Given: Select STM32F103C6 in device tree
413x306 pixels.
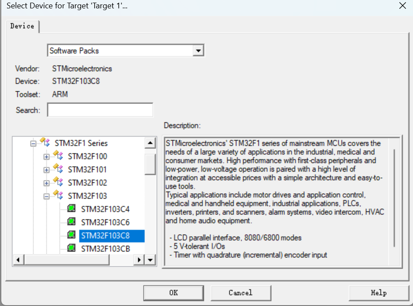Looking at the screenshot, I should (105, 222).
